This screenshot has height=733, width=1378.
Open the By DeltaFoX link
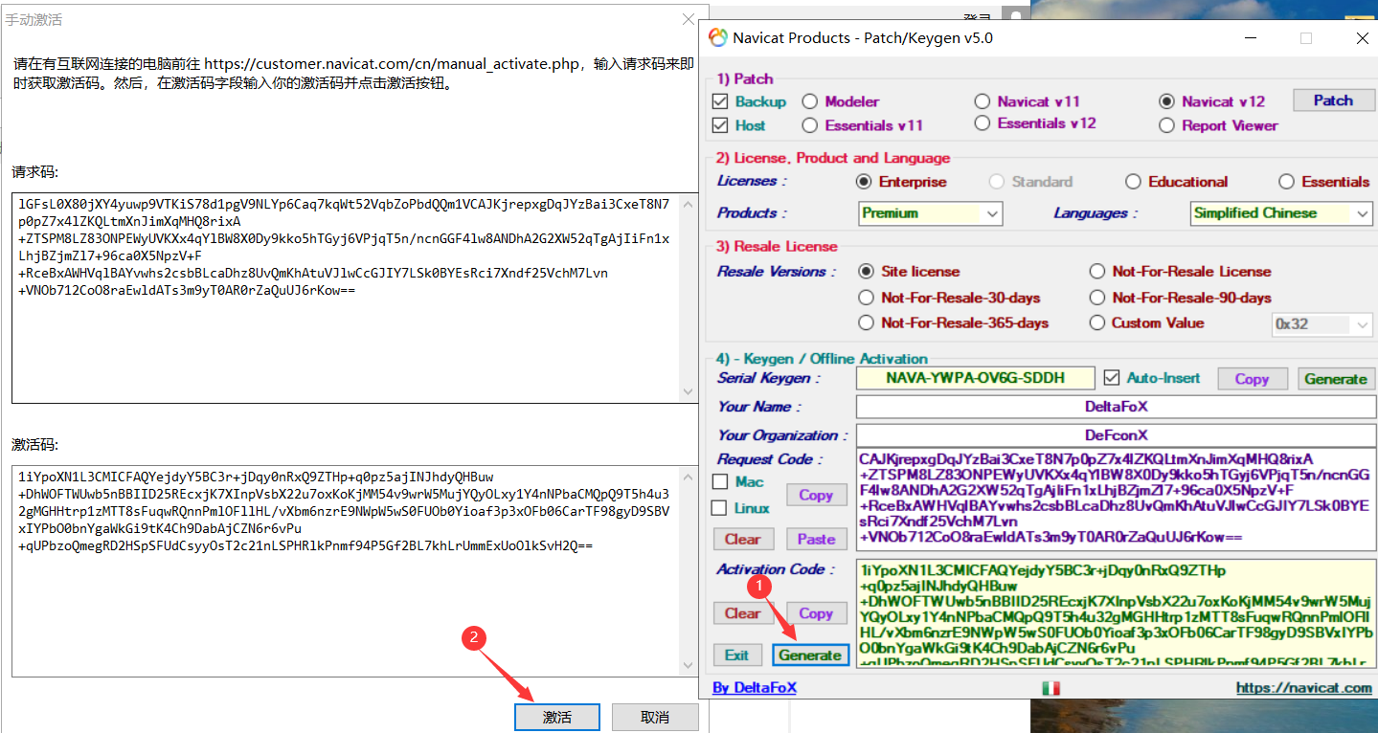(x=755, y=688)
